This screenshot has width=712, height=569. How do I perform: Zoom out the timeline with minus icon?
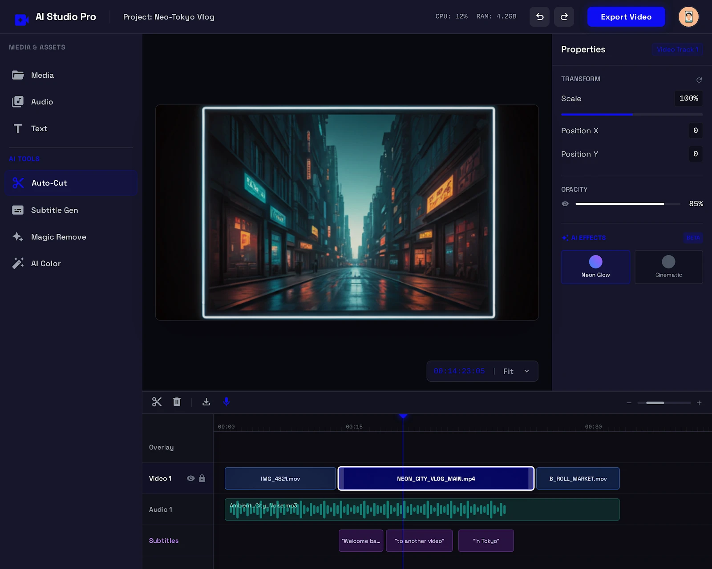click(x=629, y=403)
